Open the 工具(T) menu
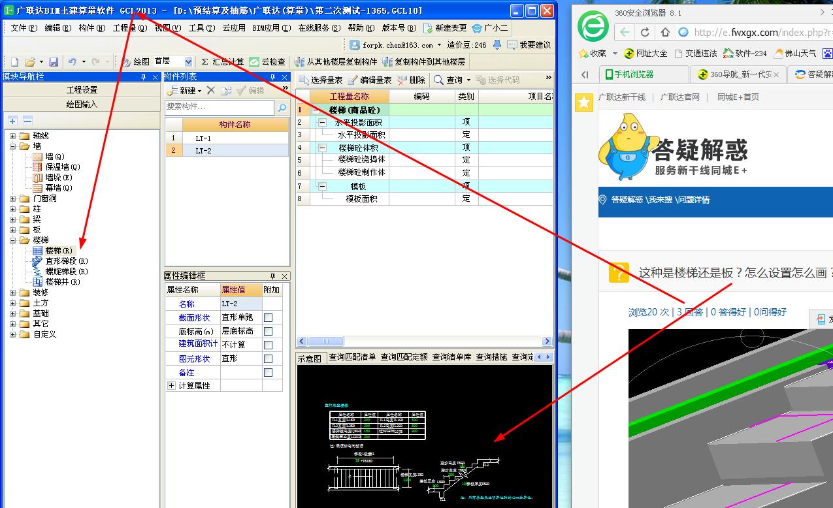The image size is (833, 508). point(201,28)
